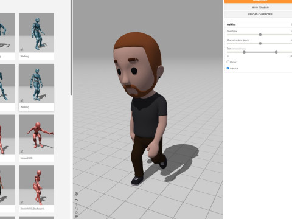This screenshot has height=219, width=292.
Task: Click running-figure icon on Drunk Walk Backwards thumbnail
Action: (22, 202)
